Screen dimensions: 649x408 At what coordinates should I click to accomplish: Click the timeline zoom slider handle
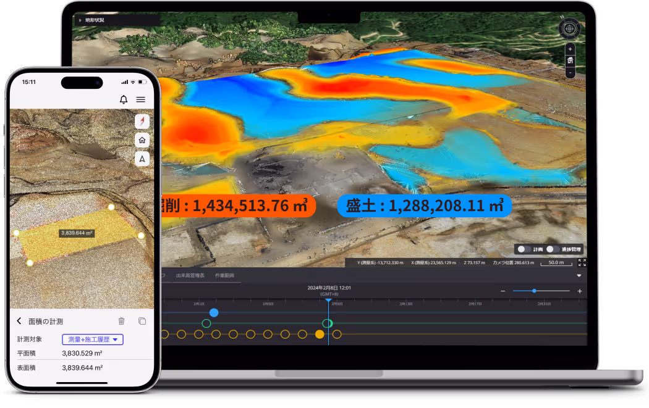coord(535,291)
